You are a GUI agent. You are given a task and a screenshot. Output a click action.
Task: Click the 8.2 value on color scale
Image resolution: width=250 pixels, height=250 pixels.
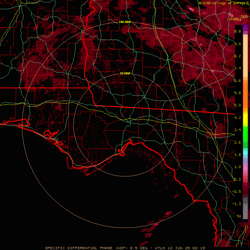[237, 56]
